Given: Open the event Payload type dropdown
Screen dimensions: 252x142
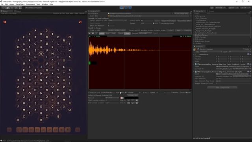Looking at the screenshot, I should (x=112, y=98).
